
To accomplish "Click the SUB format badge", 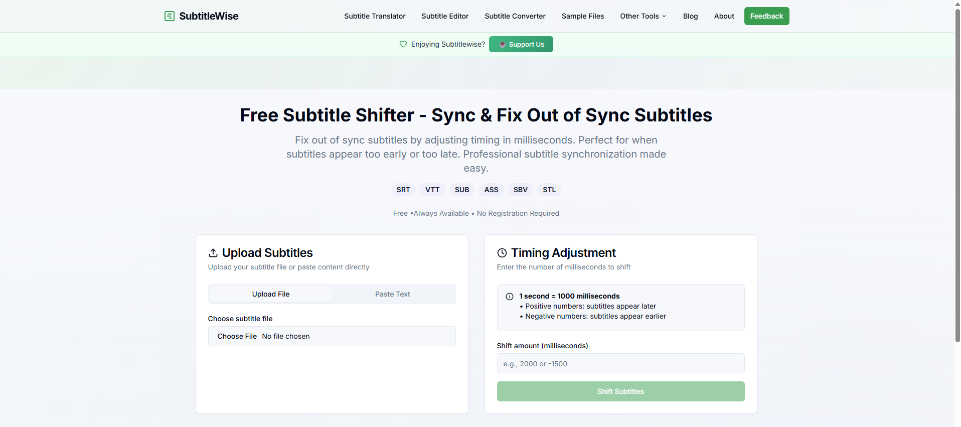I will coord(462,190).
